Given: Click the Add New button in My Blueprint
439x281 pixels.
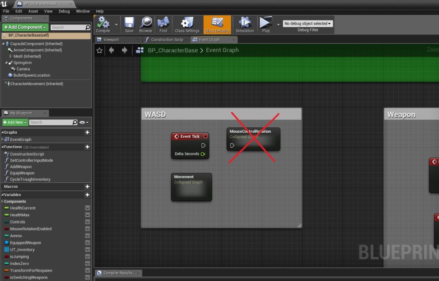Looking at the screenshot, I should point(15,122).
